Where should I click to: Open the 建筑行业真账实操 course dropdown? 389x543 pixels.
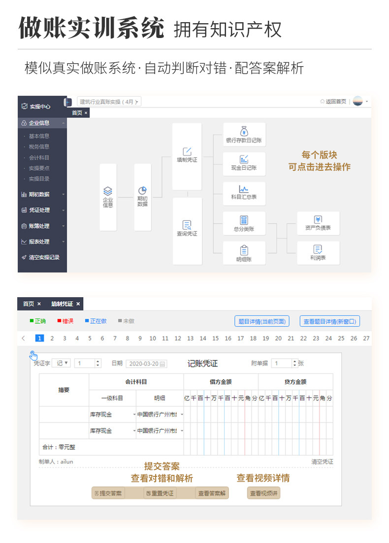[x=109, y=102]
